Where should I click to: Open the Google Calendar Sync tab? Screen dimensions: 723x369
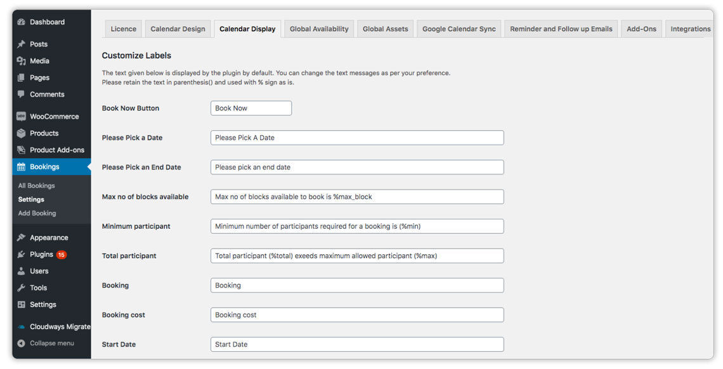coord(459,29)
